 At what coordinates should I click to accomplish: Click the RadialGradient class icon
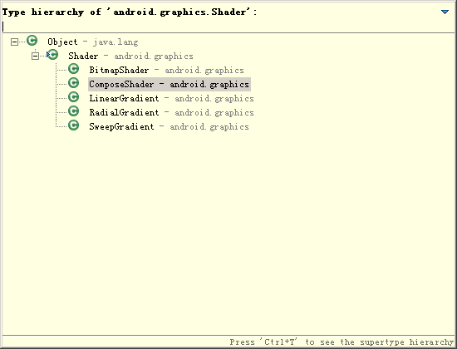pos(73,111)
